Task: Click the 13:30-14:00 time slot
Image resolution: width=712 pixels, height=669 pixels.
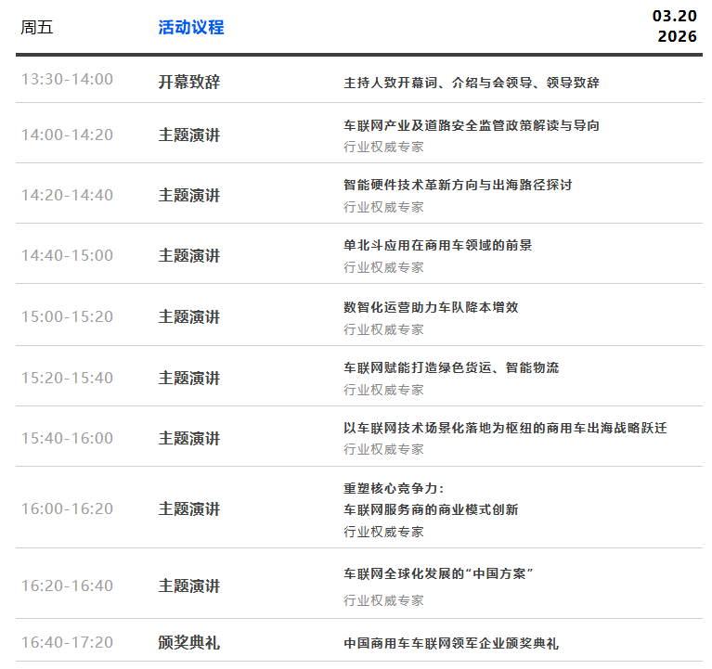Action: click(67, 80)
